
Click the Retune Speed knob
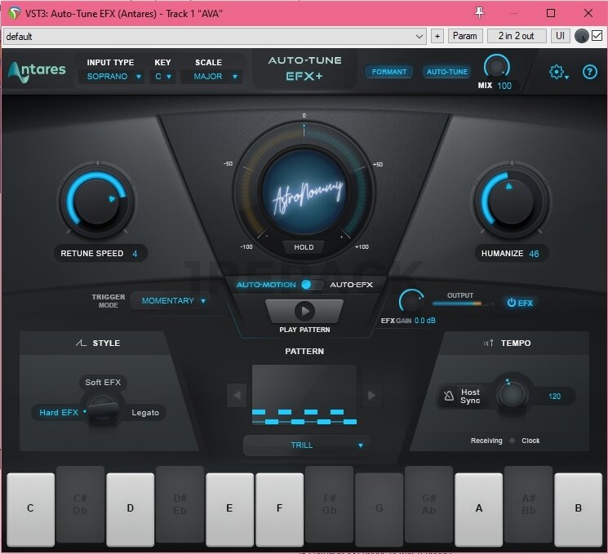coord(96,199)
